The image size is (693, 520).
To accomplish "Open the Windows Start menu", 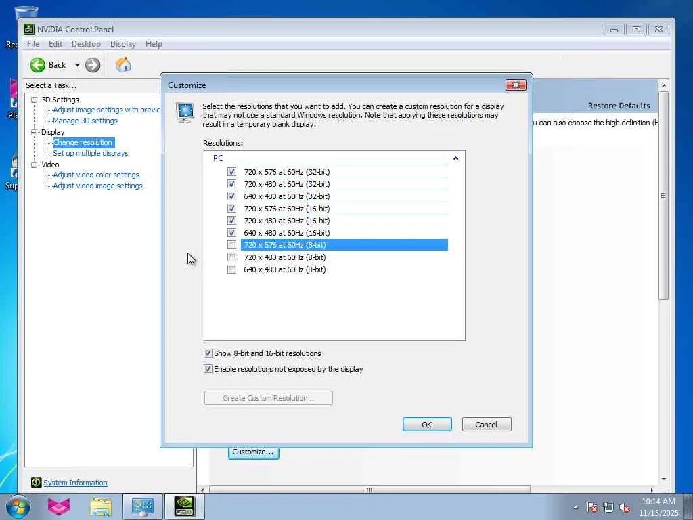I will (18, 506).
